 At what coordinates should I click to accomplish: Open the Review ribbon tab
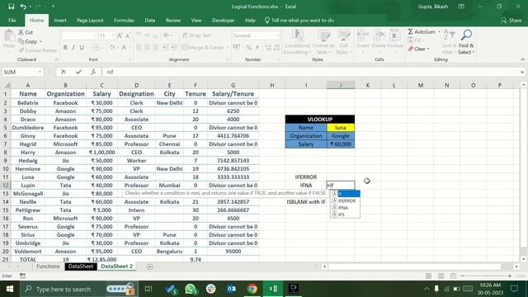[172, 20]
